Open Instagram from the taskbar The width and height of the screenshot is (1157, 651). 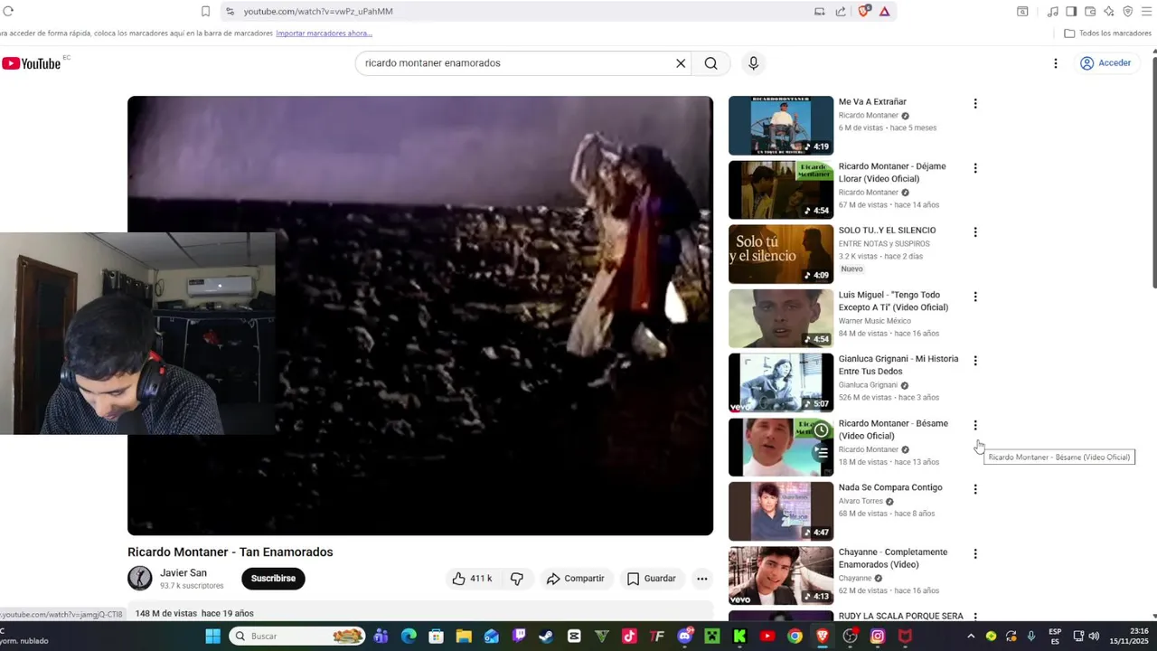[x=877, y=637]
